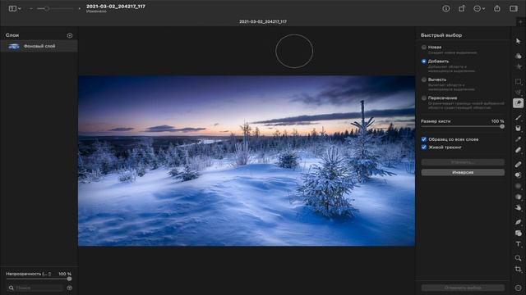Viewport: 526px width, 295px height.
Task: Click the 'Отменить выбор' button
Action: tap(463, 288)
